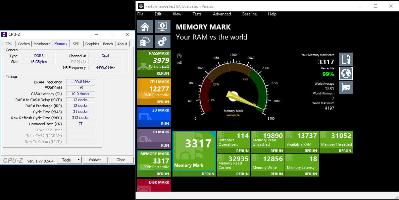Open the Tools dropdown arrow in CPU-Z
The width and height of the screenshot is (399, 200).
(79, 160)
